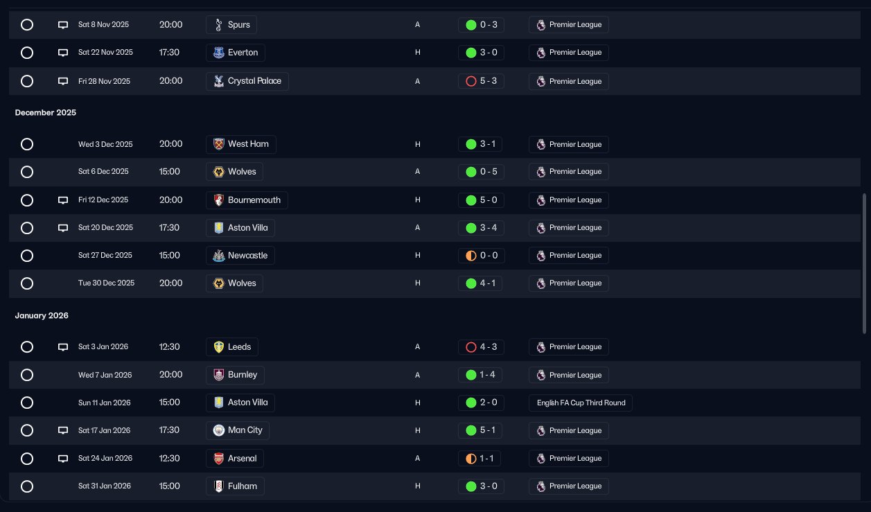This screenshot has width=871, height=512.
Task: Click the TV icon for Man City match
Action: point(63,430)
